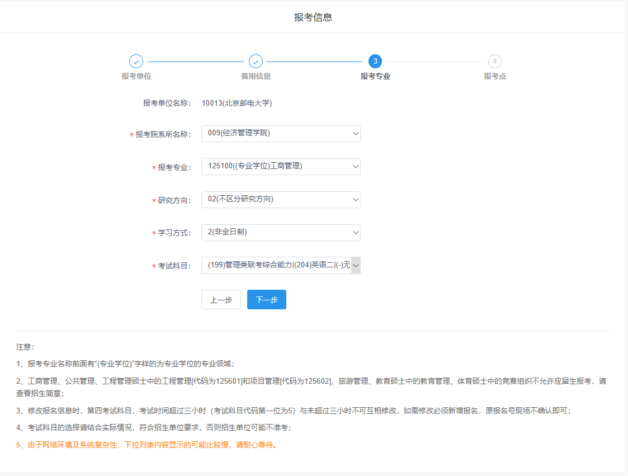Click the orange notice about slow dropdown loading
This screenshot has width=628, height=476.
click(x=147, y=445)
